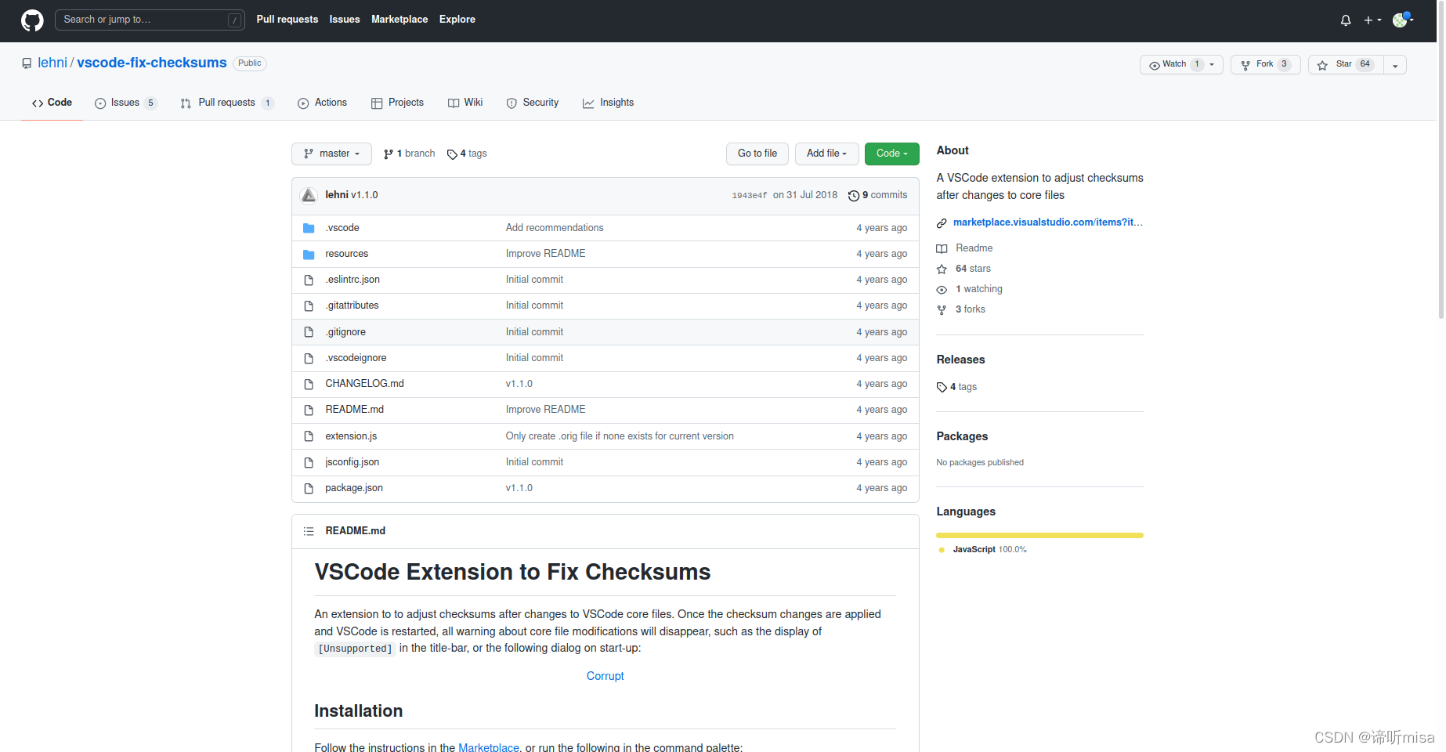Screen dimensions: 1446x752
Task: Open the user avatar menu
Action: point(1402,20)
